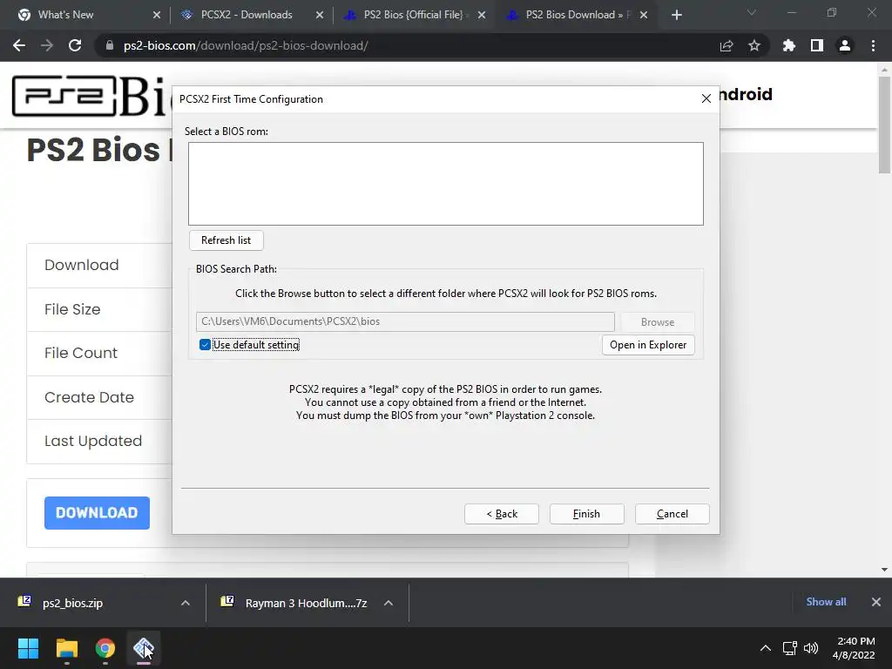This screenshot has width=892, height=669.
Task: Open the Chrome profile icon
Action: [x=845, y=45]
